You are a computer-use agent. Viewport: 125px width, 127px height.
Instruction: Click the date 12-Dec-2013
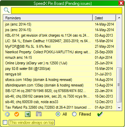tap(104, 102)
